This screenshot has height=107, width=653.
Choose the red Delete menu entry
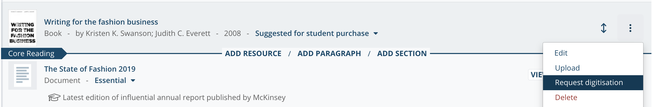pos(566,97)
